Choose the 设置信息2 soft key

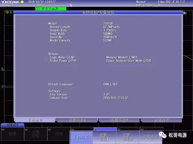(127, 137)
